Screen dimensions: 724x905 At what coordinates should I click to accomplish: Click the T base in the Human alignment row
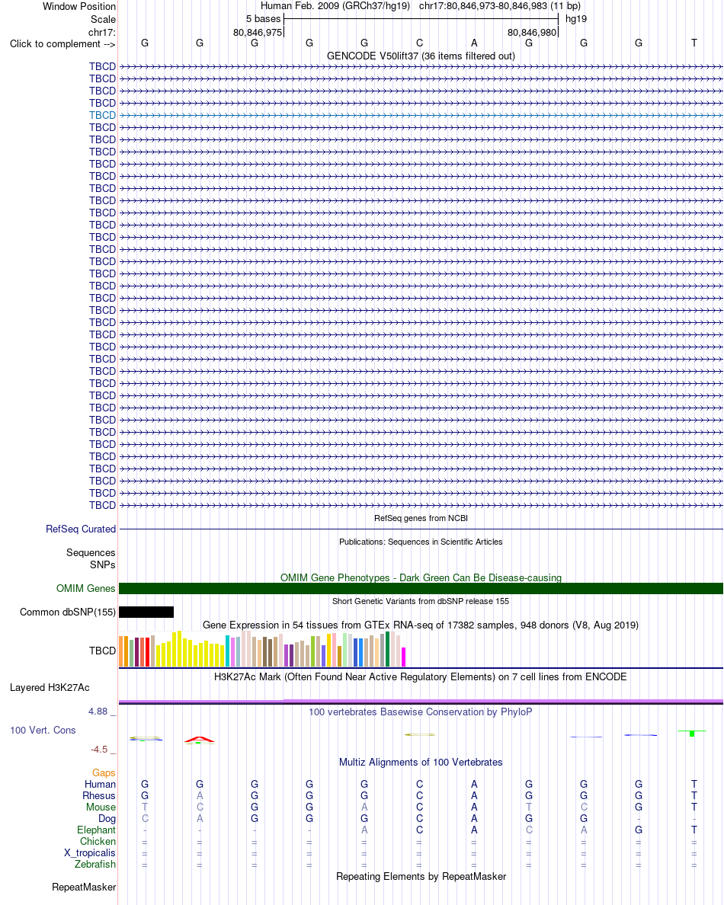pos(694,785)
